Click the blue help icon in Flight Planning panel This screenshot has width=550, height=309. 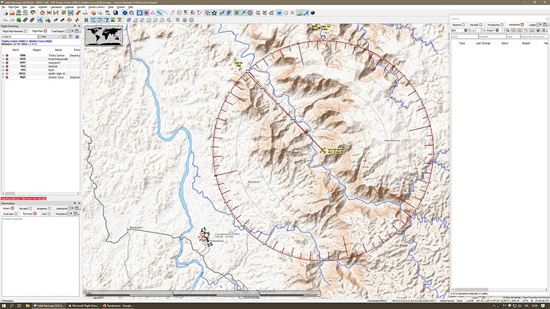click(x=77, y=37)
